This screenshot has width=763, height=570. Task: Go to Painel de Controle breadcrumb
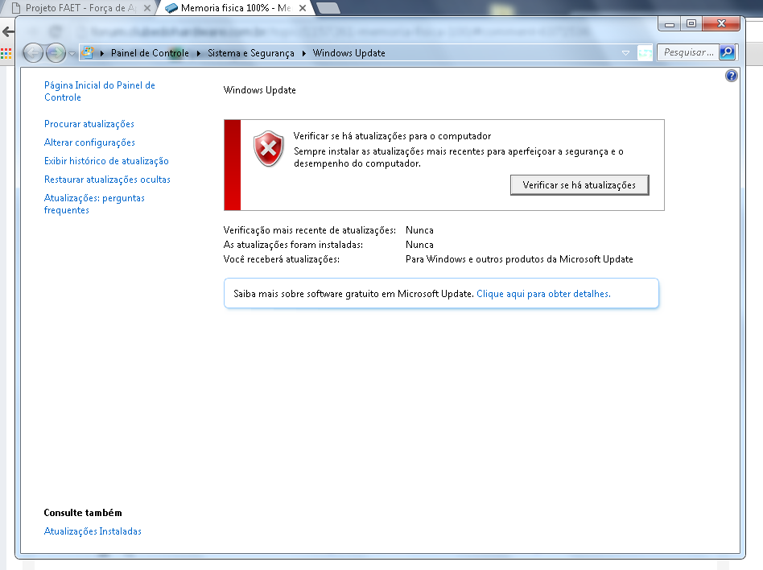[150, 53]
